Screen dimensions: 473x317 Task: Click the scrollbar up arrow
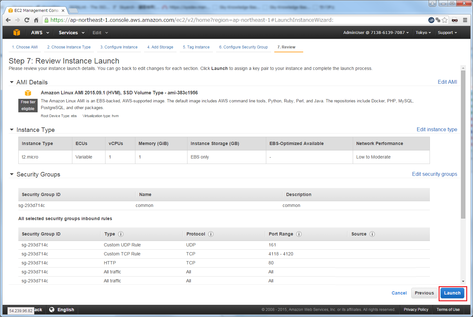pyautogui.click(x=463, y=68)
